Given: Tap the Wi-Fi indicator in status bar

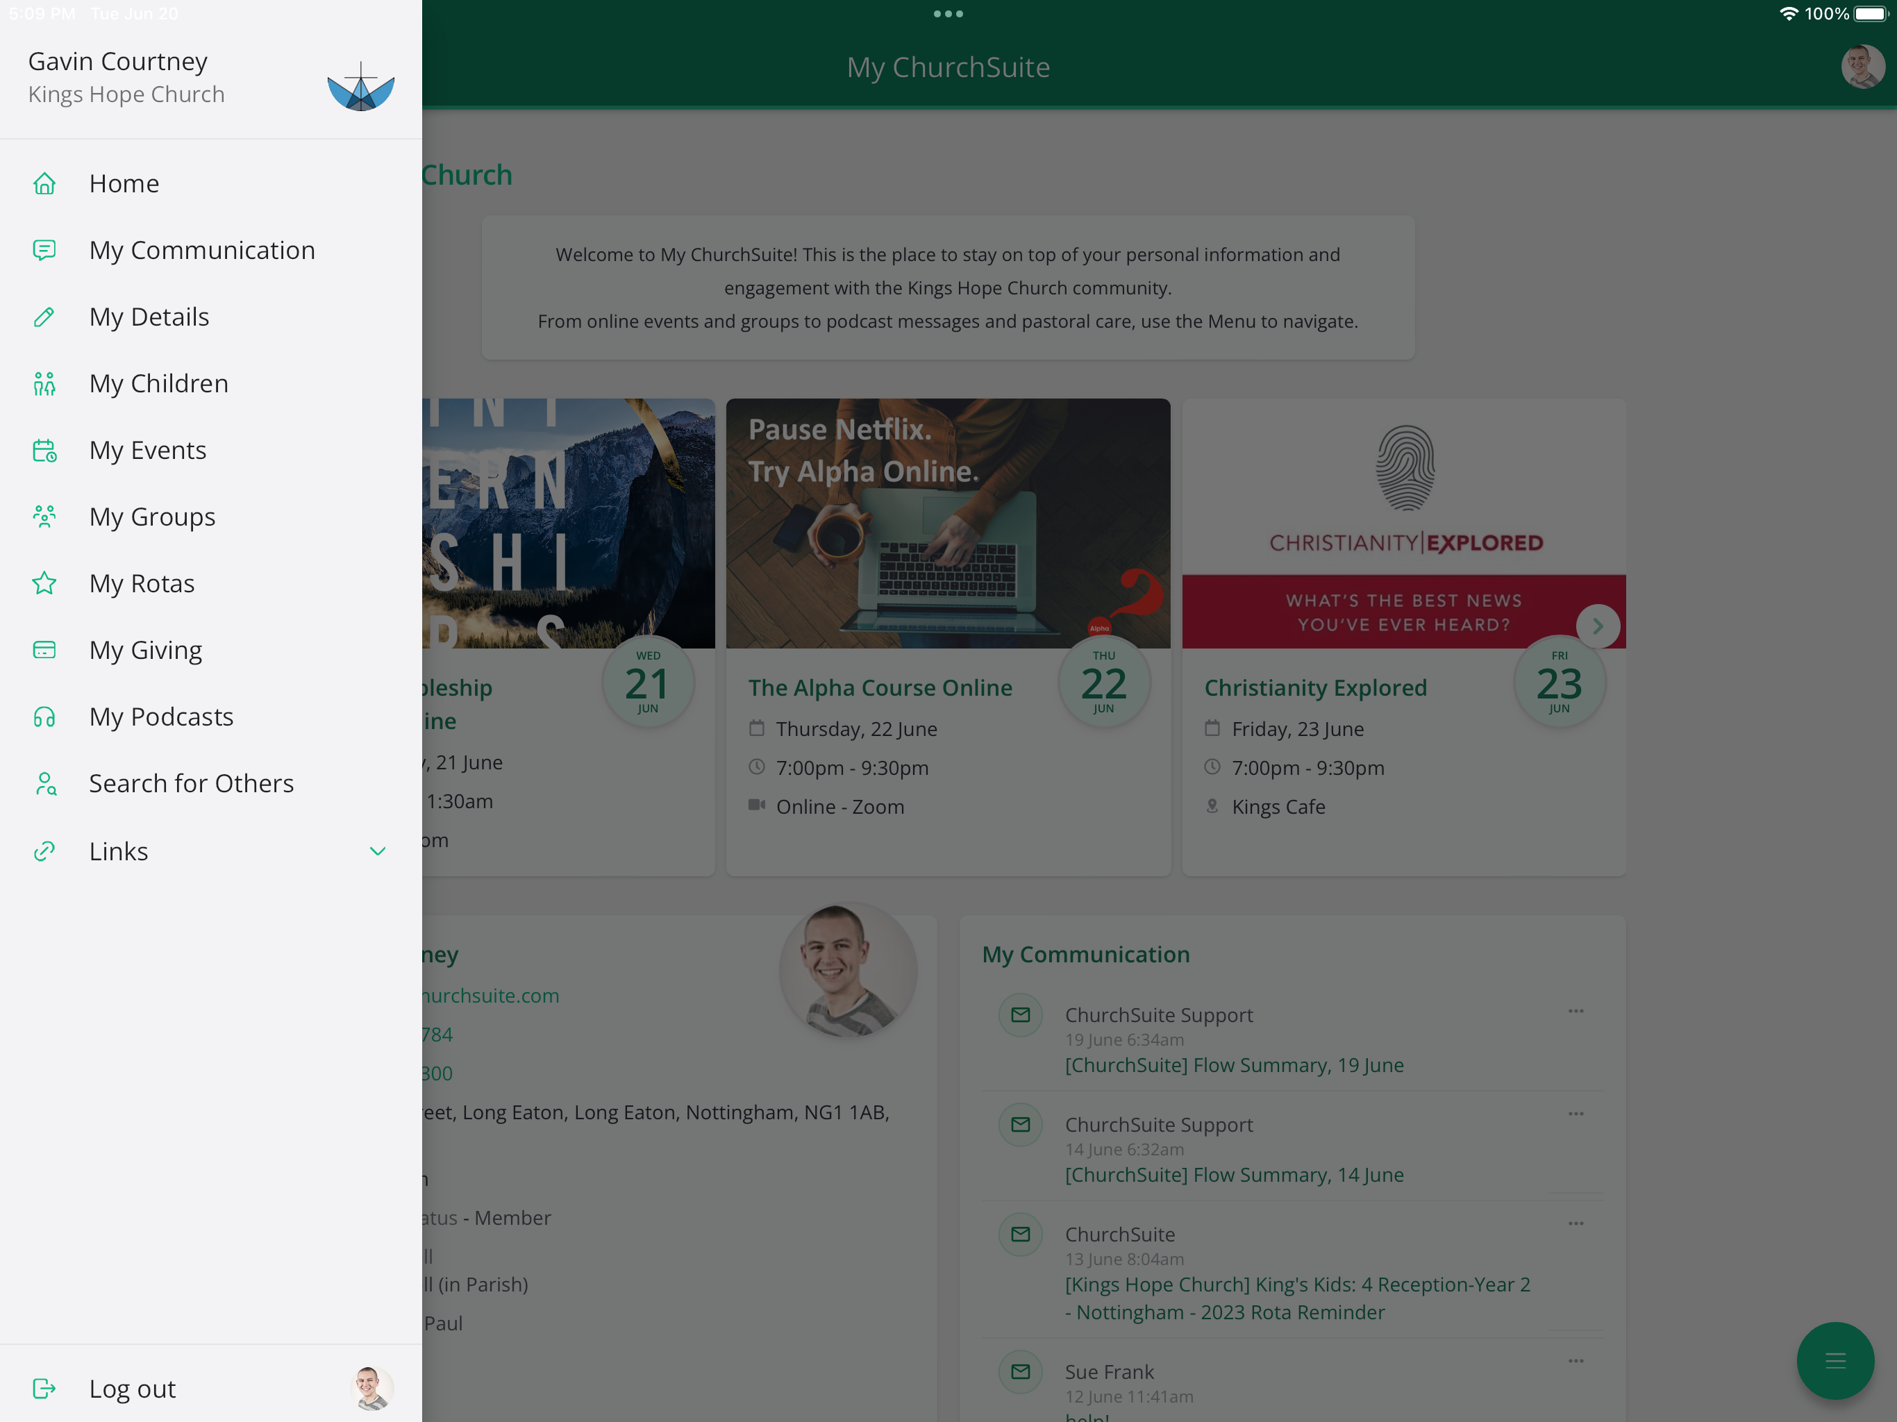Looking at the screenshot, I should tap(1789, 14).
